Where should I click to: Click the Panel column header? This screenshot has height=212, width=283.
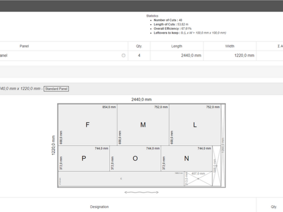(x=24, y=46)
